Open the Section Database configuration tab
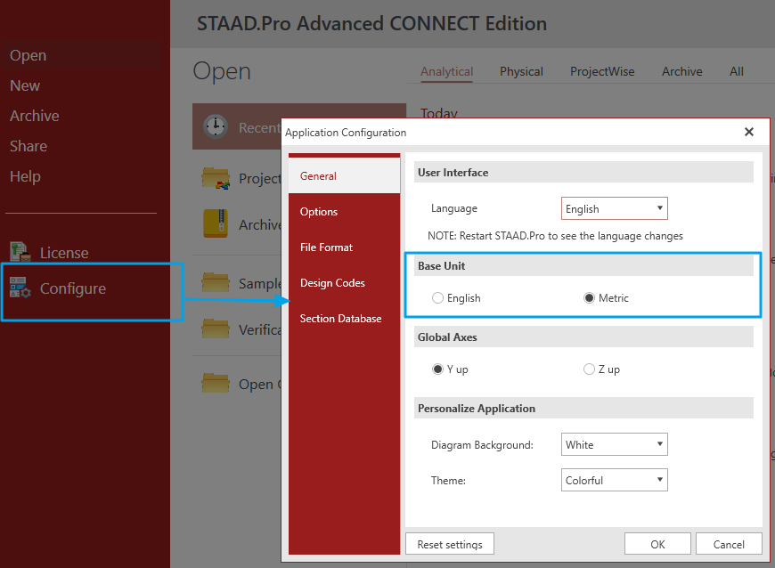Viewport: 775px width, 568px height. coord(344,319)
